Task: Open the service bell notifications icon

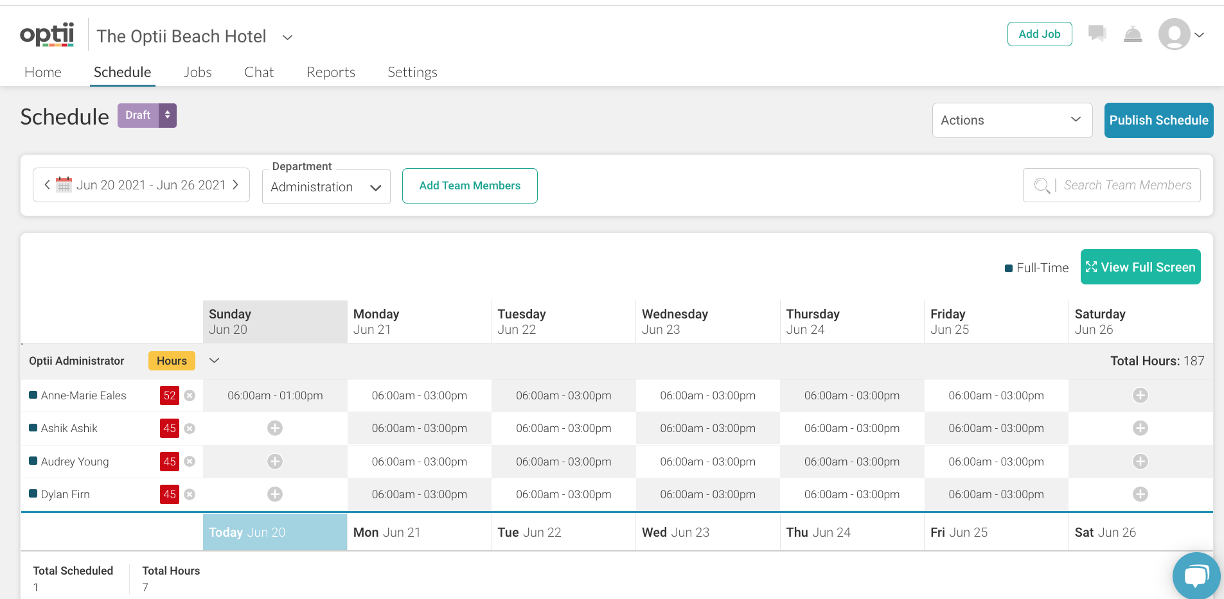Action: coord(1133,34)
